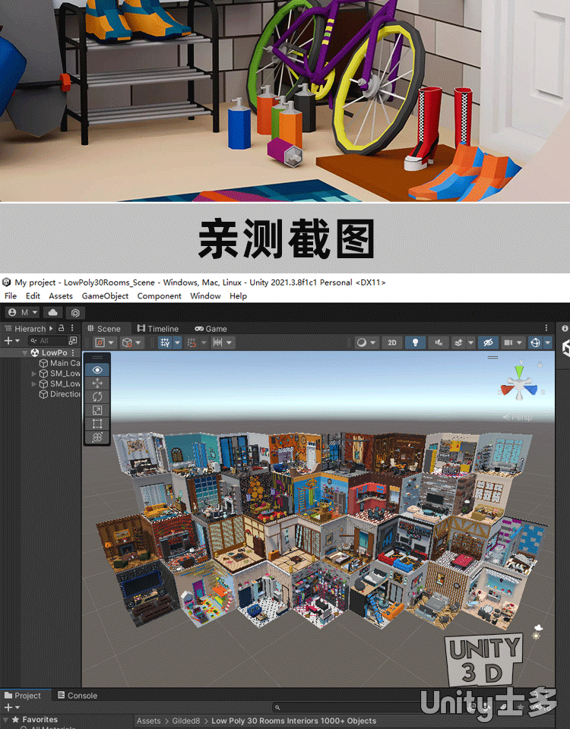Toggle scene lighting bulb
The height and width of the screenshot is (729, 570).
pos(414,343)
